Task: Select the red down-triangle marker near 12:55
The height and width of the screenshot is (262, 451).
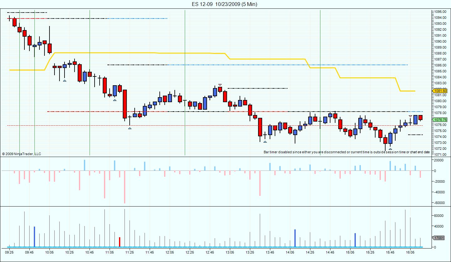Action: [x=220, y=85]
